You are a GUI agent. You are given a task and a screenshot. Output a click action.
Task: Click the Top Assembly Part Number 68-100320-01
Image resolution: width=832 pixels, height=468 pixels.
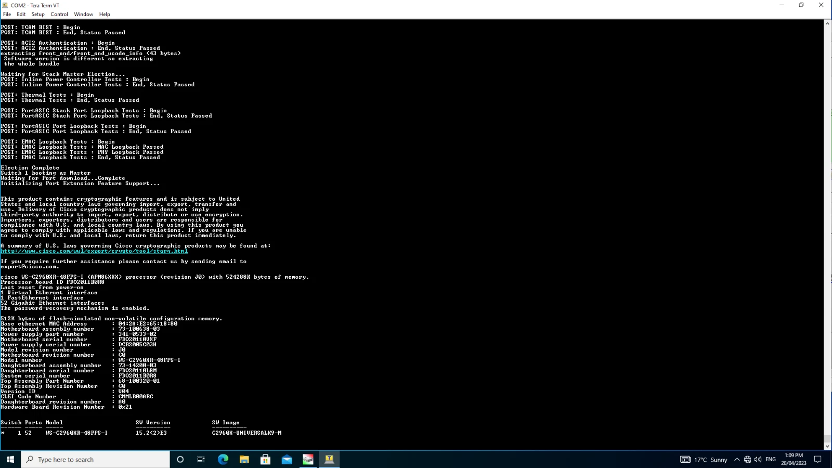pos(139,381)
